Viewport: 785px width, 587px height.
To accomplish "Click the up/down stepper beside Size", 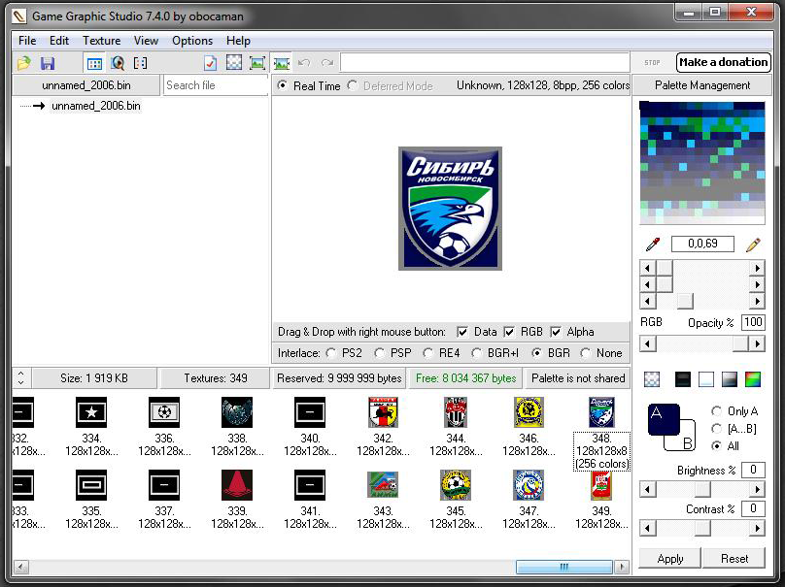I will (x=21, y=378).
